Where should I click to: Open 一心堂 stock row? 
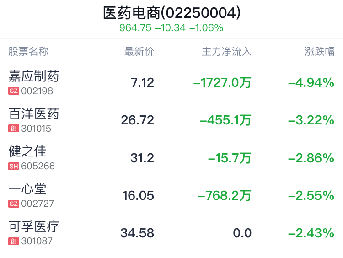click(171, 195)
